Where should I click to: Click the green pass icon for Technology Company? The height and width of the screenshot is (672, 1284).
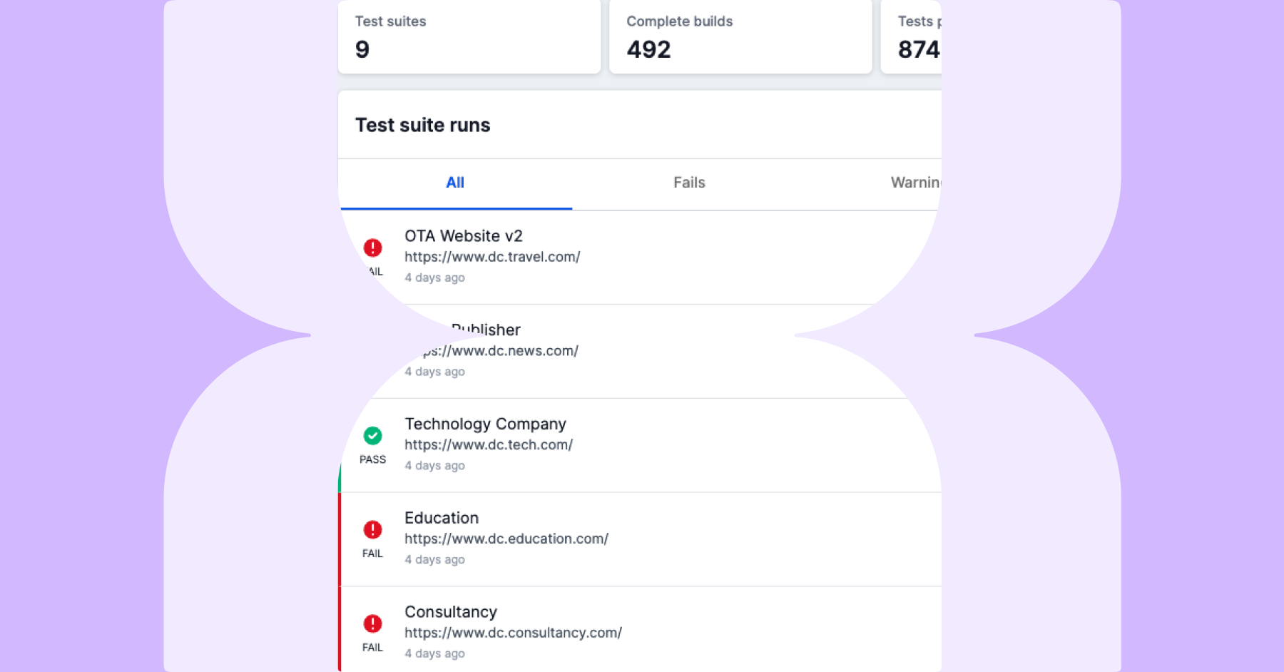372,435
